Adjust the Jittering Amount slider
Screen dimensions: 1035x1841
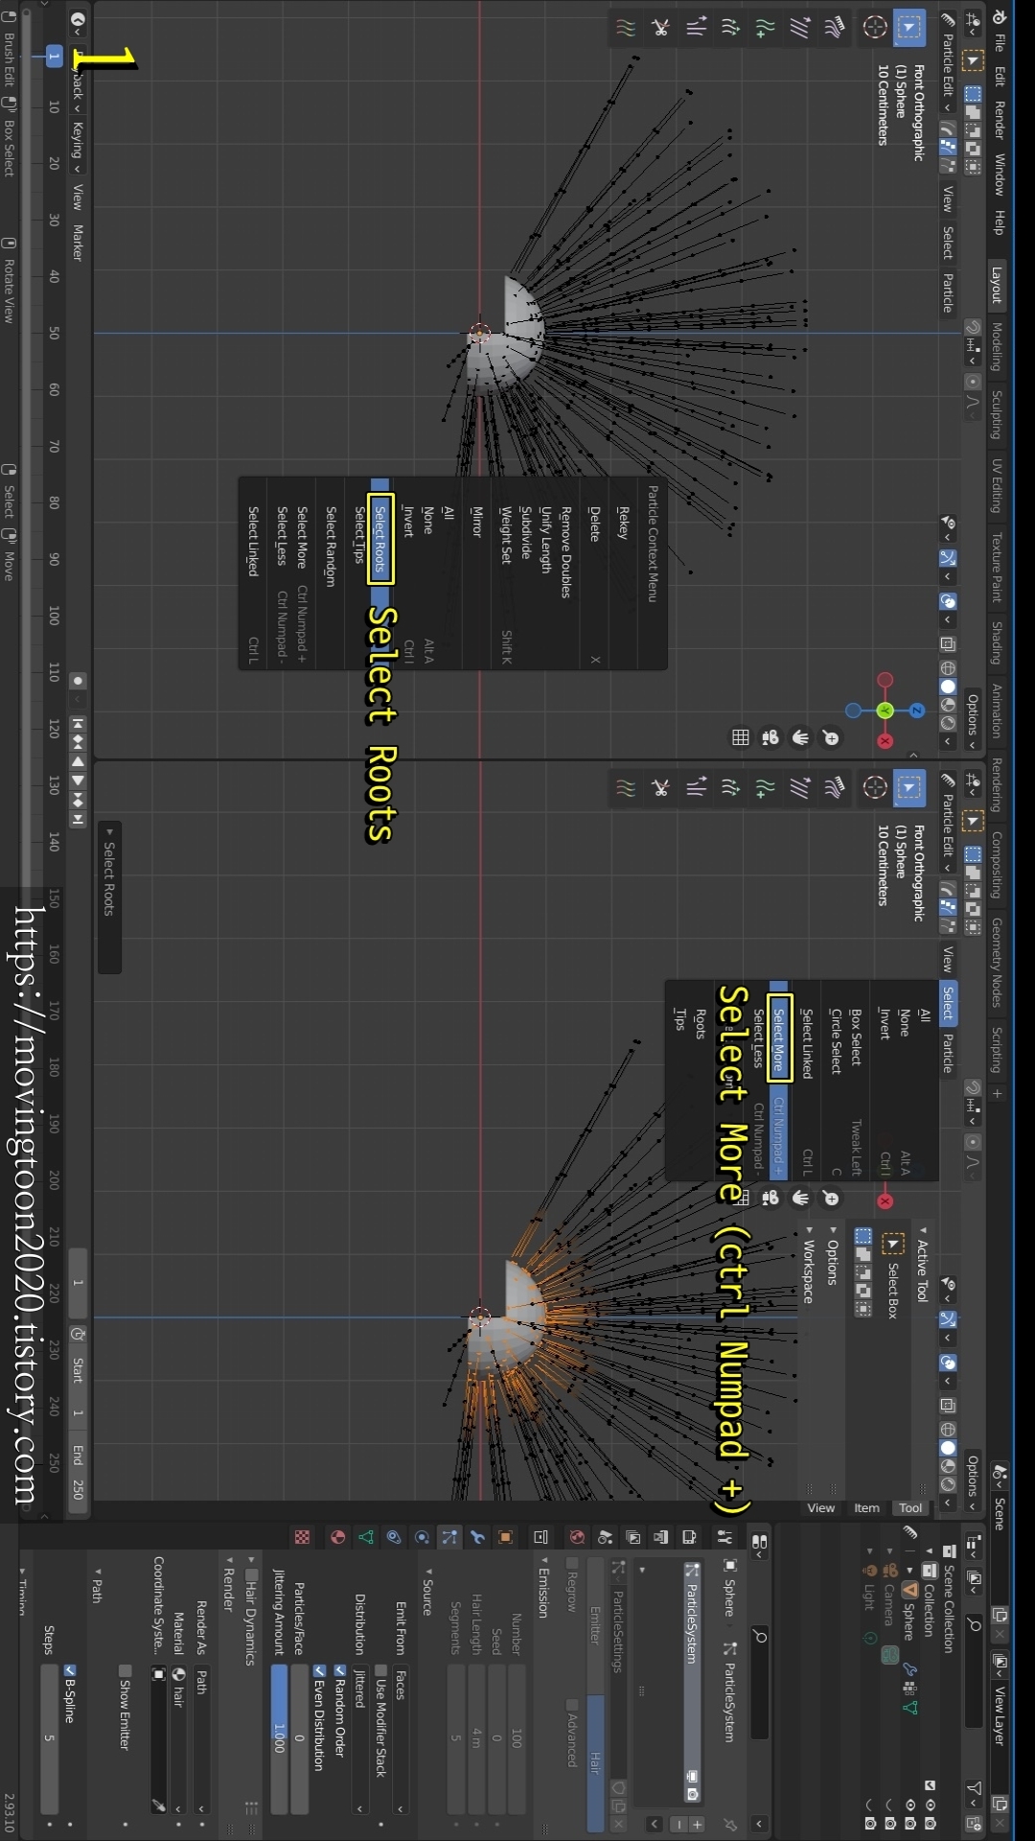point(280,1740)
